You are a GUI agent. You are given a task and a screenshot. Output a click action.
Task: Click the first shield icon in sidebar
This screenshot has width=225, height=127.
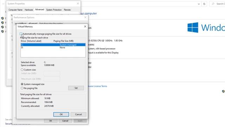2,18
